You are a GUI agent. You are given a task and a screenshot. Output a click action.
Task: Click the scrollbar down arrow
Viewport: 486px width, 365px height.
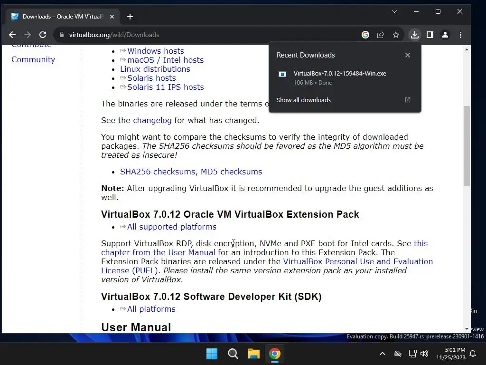tap(467, 329)
